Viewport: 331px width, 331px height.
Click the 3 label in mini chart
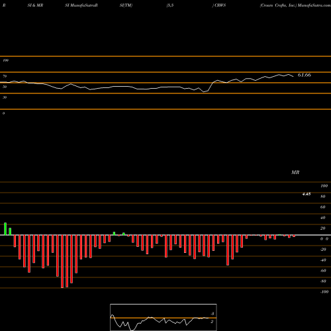pos(213,314)
